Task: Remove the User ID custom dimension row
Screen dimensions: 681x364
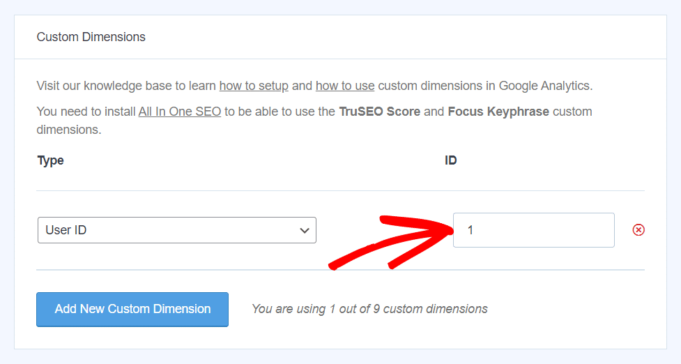Action: [638, 230]
